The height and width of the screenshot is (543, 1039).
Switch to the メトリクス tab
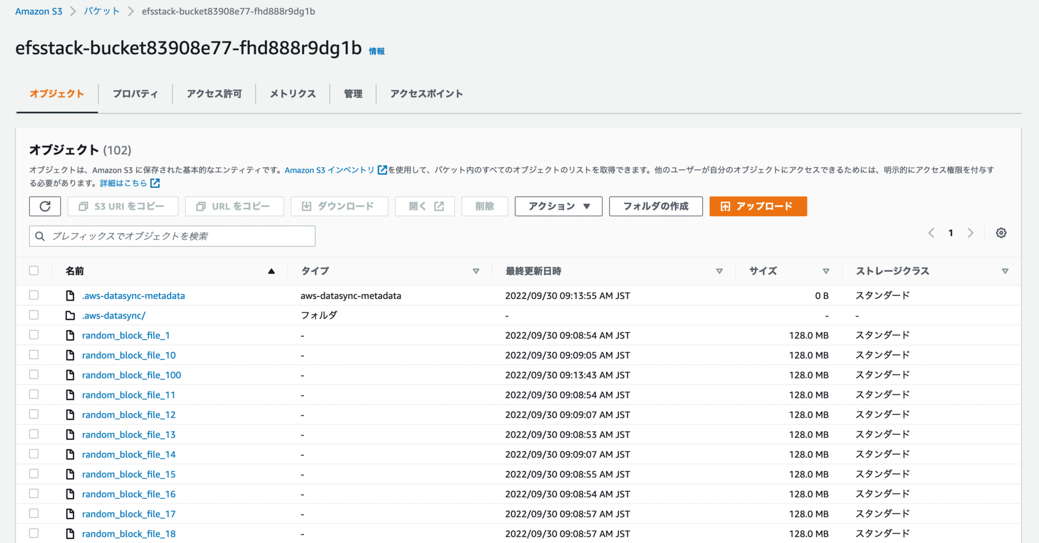[292, 93]
